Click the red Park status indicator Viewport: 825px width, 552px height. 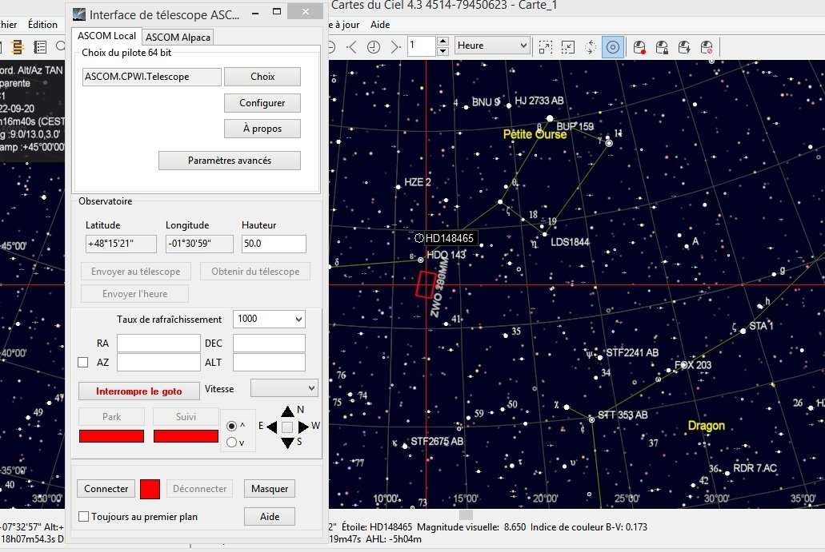tap(111, 436)
